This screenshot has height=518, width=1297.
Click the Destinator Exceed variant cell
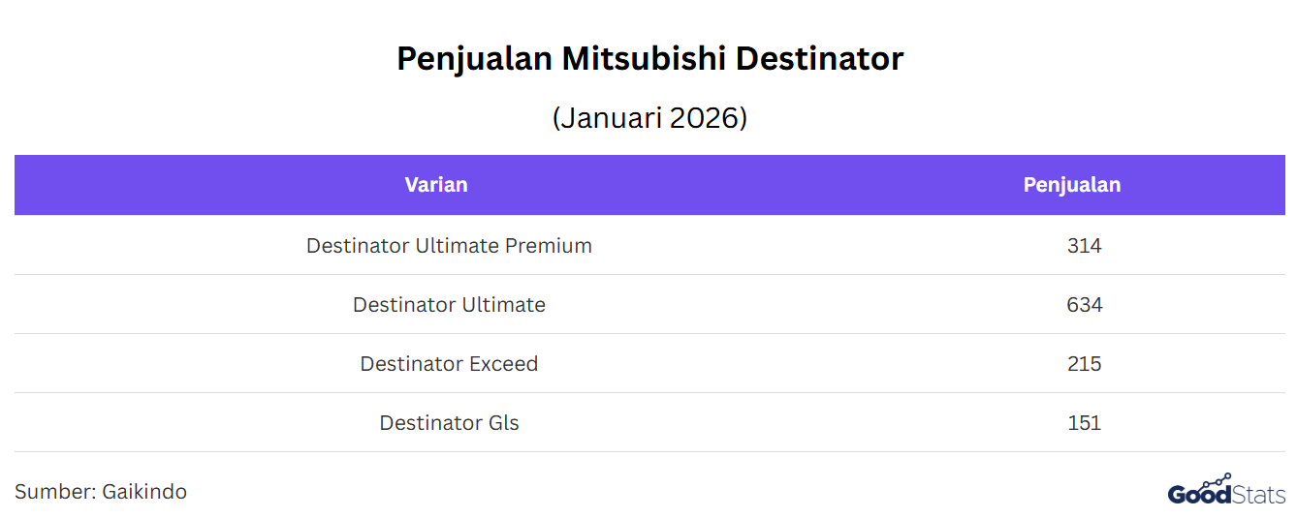click(x=449, y=364)
